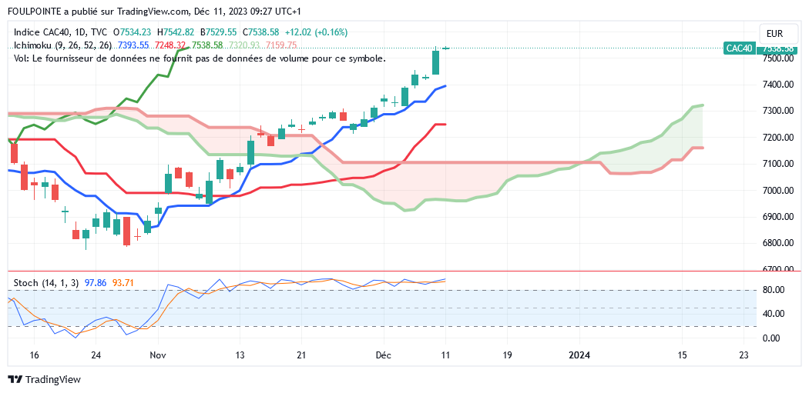The image size is (809, 393).
Task: Open the Ichimoku indicator legend
Action: click(x=63, y=45)
